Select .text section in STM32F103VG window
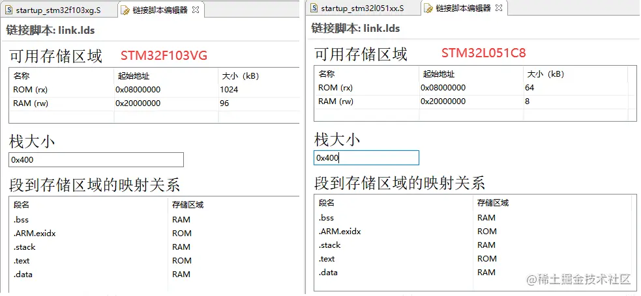 point(22,261)
